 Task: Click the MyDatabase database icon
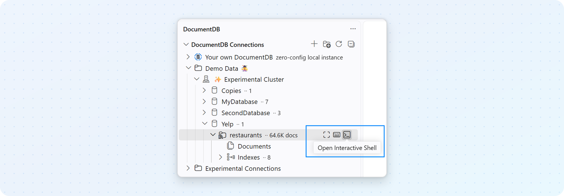click(214, 101)
